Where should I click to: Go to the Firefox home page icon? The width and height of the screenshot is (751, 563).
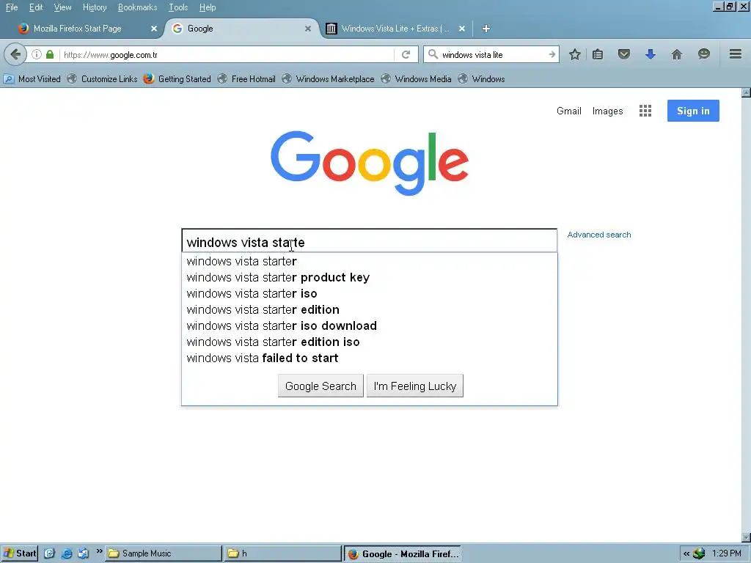[x=676, y=54]
